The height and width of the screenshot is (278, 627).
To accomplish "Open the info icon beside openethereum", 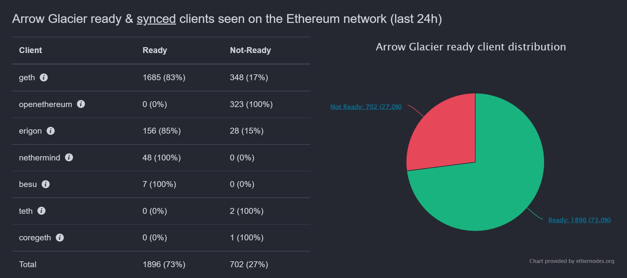I will click(x=81, y=104).
